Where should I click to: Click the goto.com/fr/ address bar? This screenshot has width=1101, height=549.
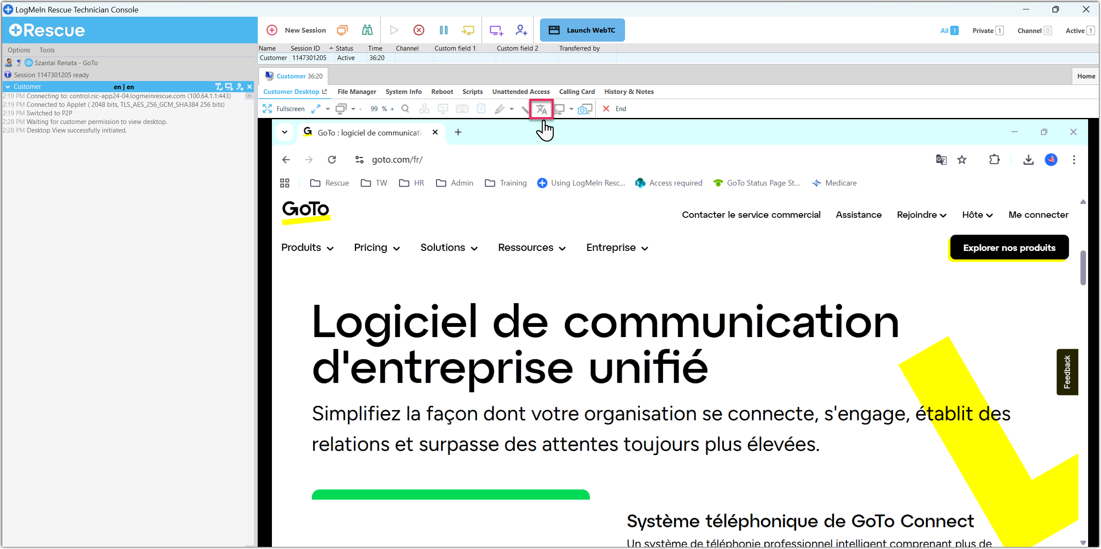pos(397,160)
